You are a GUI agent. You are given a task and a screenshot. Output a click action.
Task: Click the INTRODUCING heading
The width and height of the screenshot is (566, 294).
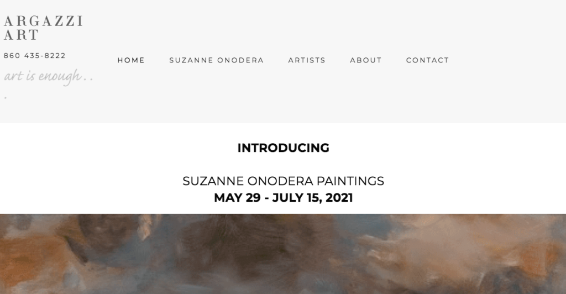[x=283, y=148]
